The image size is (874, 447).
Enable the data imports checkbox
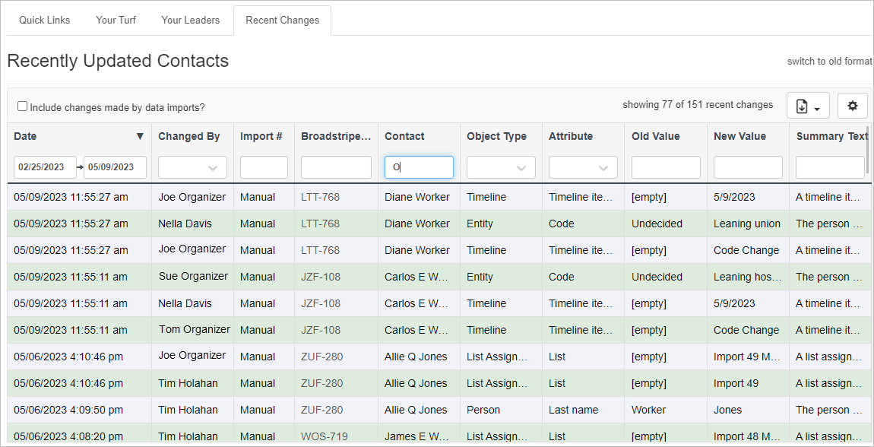(22, 106)
